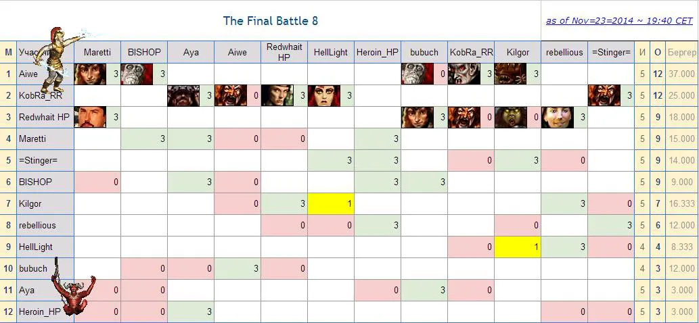
Task: Click The Final Battle 8 title
Action: pyautogui.click(x=271, y=21)
